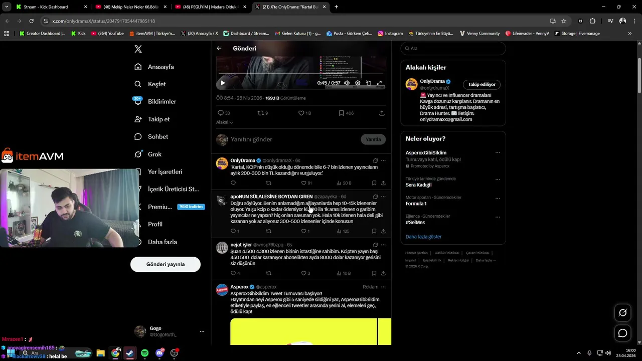The image size is (642, 361).
Task: Click Takip ediliyor button
Action: tap(481, 84)
